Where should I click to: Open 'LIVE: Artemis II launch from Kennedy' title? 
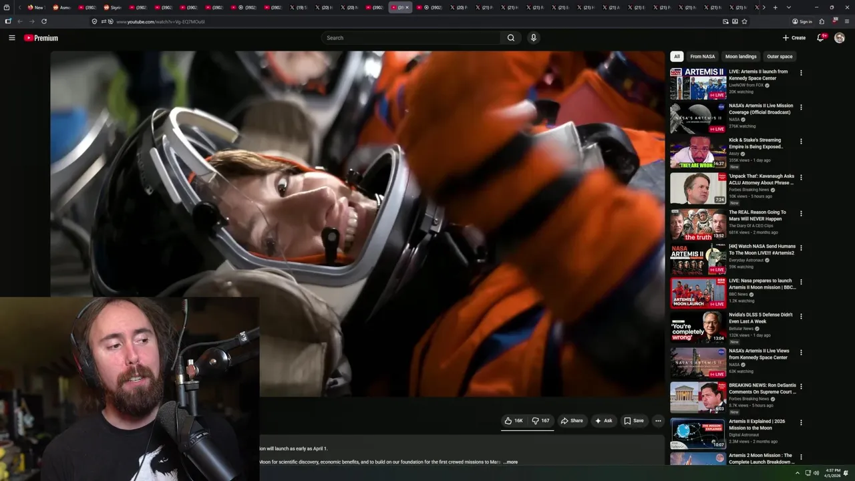[758, 75]
